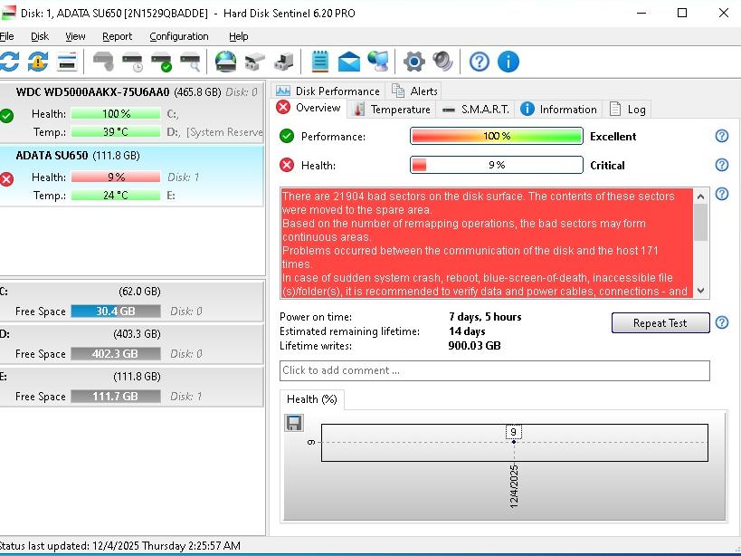Click the help icon beside Performance rating
741x556 pixels.
(721, 136)
